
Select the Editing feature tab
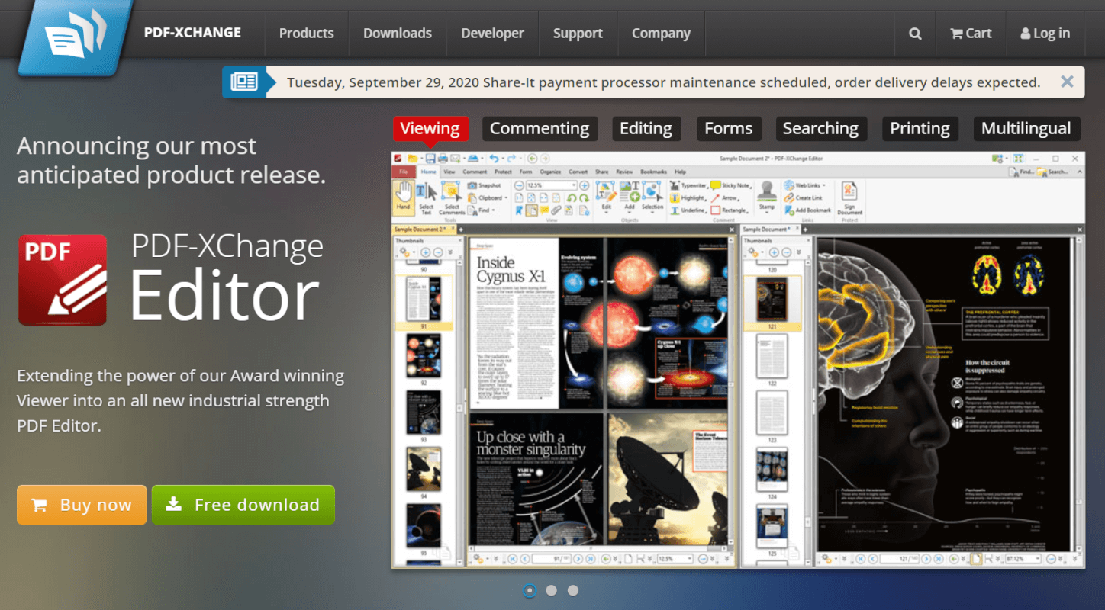(x=646, y=128)
